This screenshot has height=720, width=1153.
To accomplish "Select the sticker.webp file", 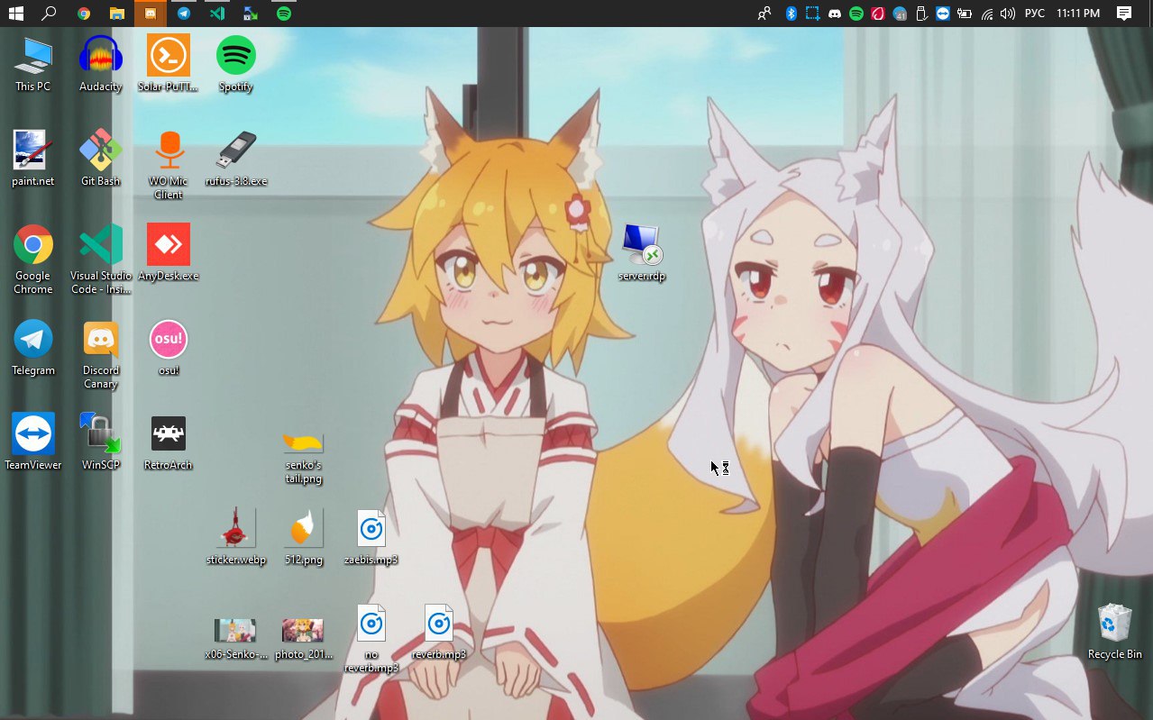I will pyautogui.click(x=236, y=537).
